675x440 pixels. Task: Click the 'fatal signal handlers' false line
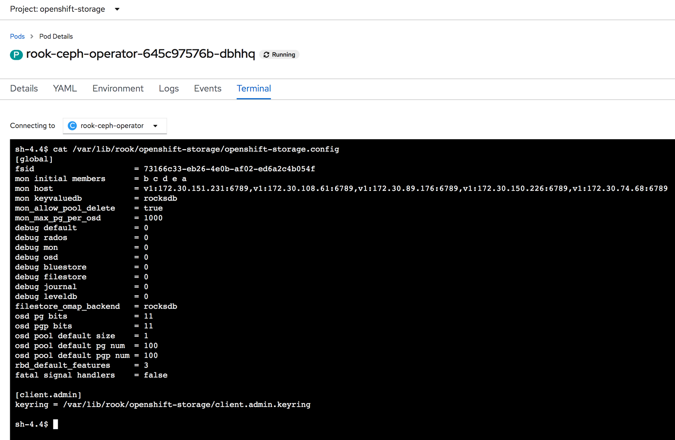[x=91, y=375]
